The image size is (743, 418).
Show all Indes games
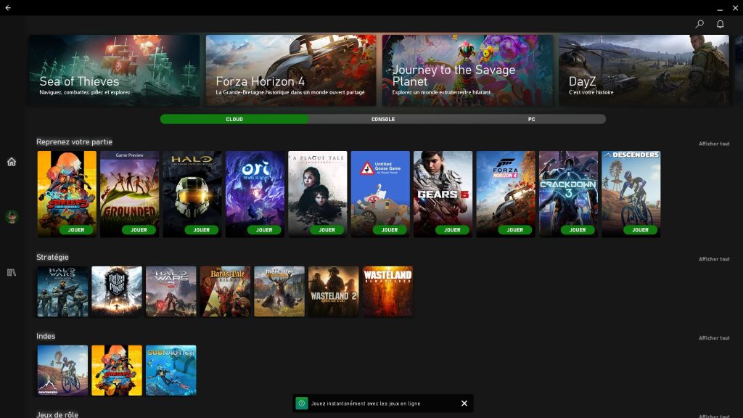tap(714, 338)
